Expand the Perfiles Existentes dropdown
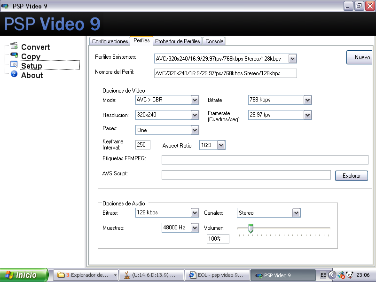376x282 pixels. click(292, 58)
